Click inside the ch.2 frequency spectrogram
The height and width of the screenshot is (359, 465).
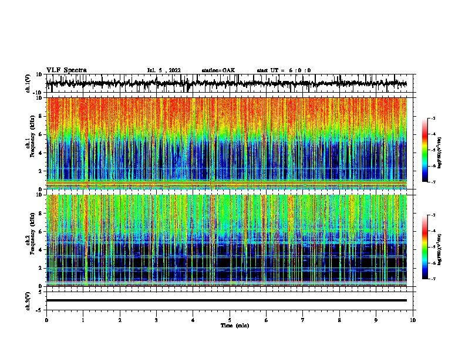[227, 241]
